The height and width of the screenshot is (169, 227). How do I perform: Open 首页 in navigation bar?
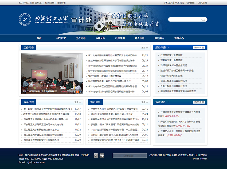coord(39,38)
